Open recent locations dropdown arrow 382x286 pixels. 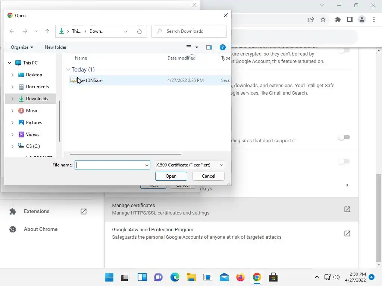click(36, 31)
